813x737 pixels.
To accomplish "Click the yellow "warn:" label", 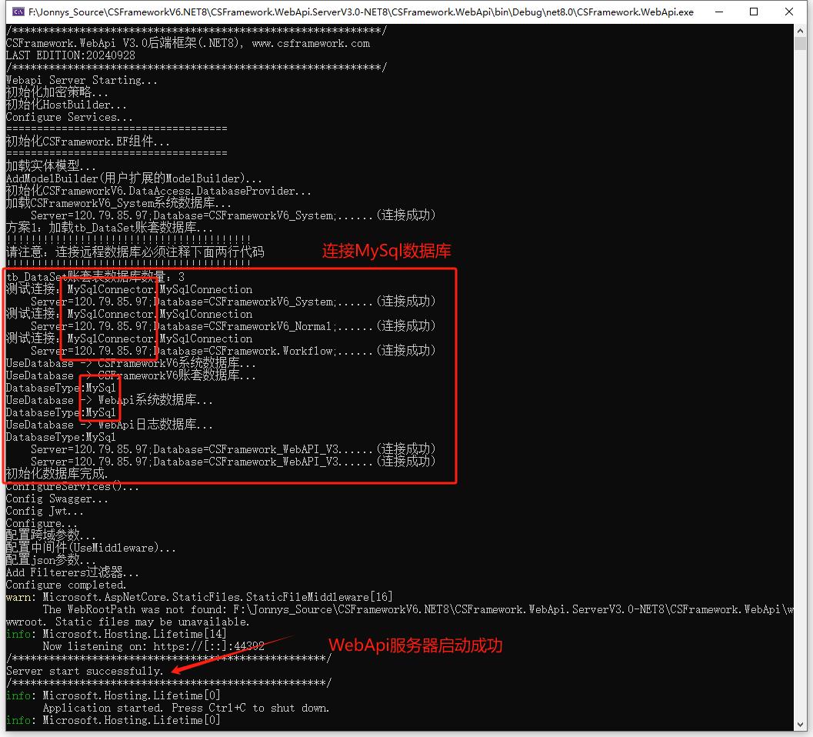I will [x=21, y=597].
